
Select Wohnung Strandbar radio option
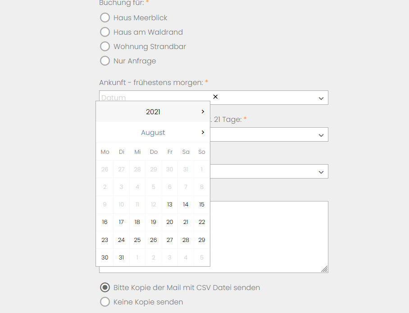(105, 46)
